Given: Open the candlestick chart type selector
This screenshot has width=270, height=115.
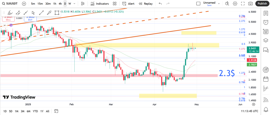Looking at the screenshot, I should click(83, 4).
